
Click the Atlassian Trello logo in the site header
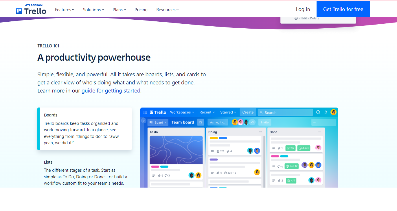pyautogui.click(x=31, y=9)
